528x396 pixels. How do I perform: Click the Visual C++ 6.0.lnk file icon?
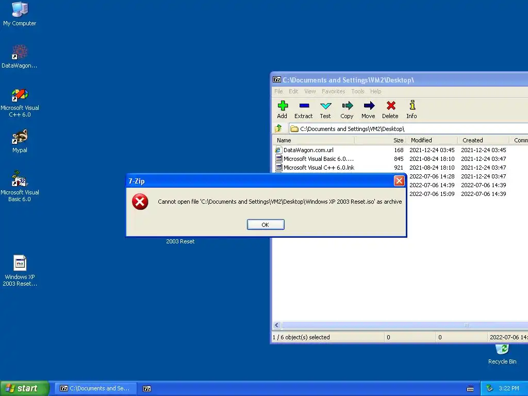(278, 168)
